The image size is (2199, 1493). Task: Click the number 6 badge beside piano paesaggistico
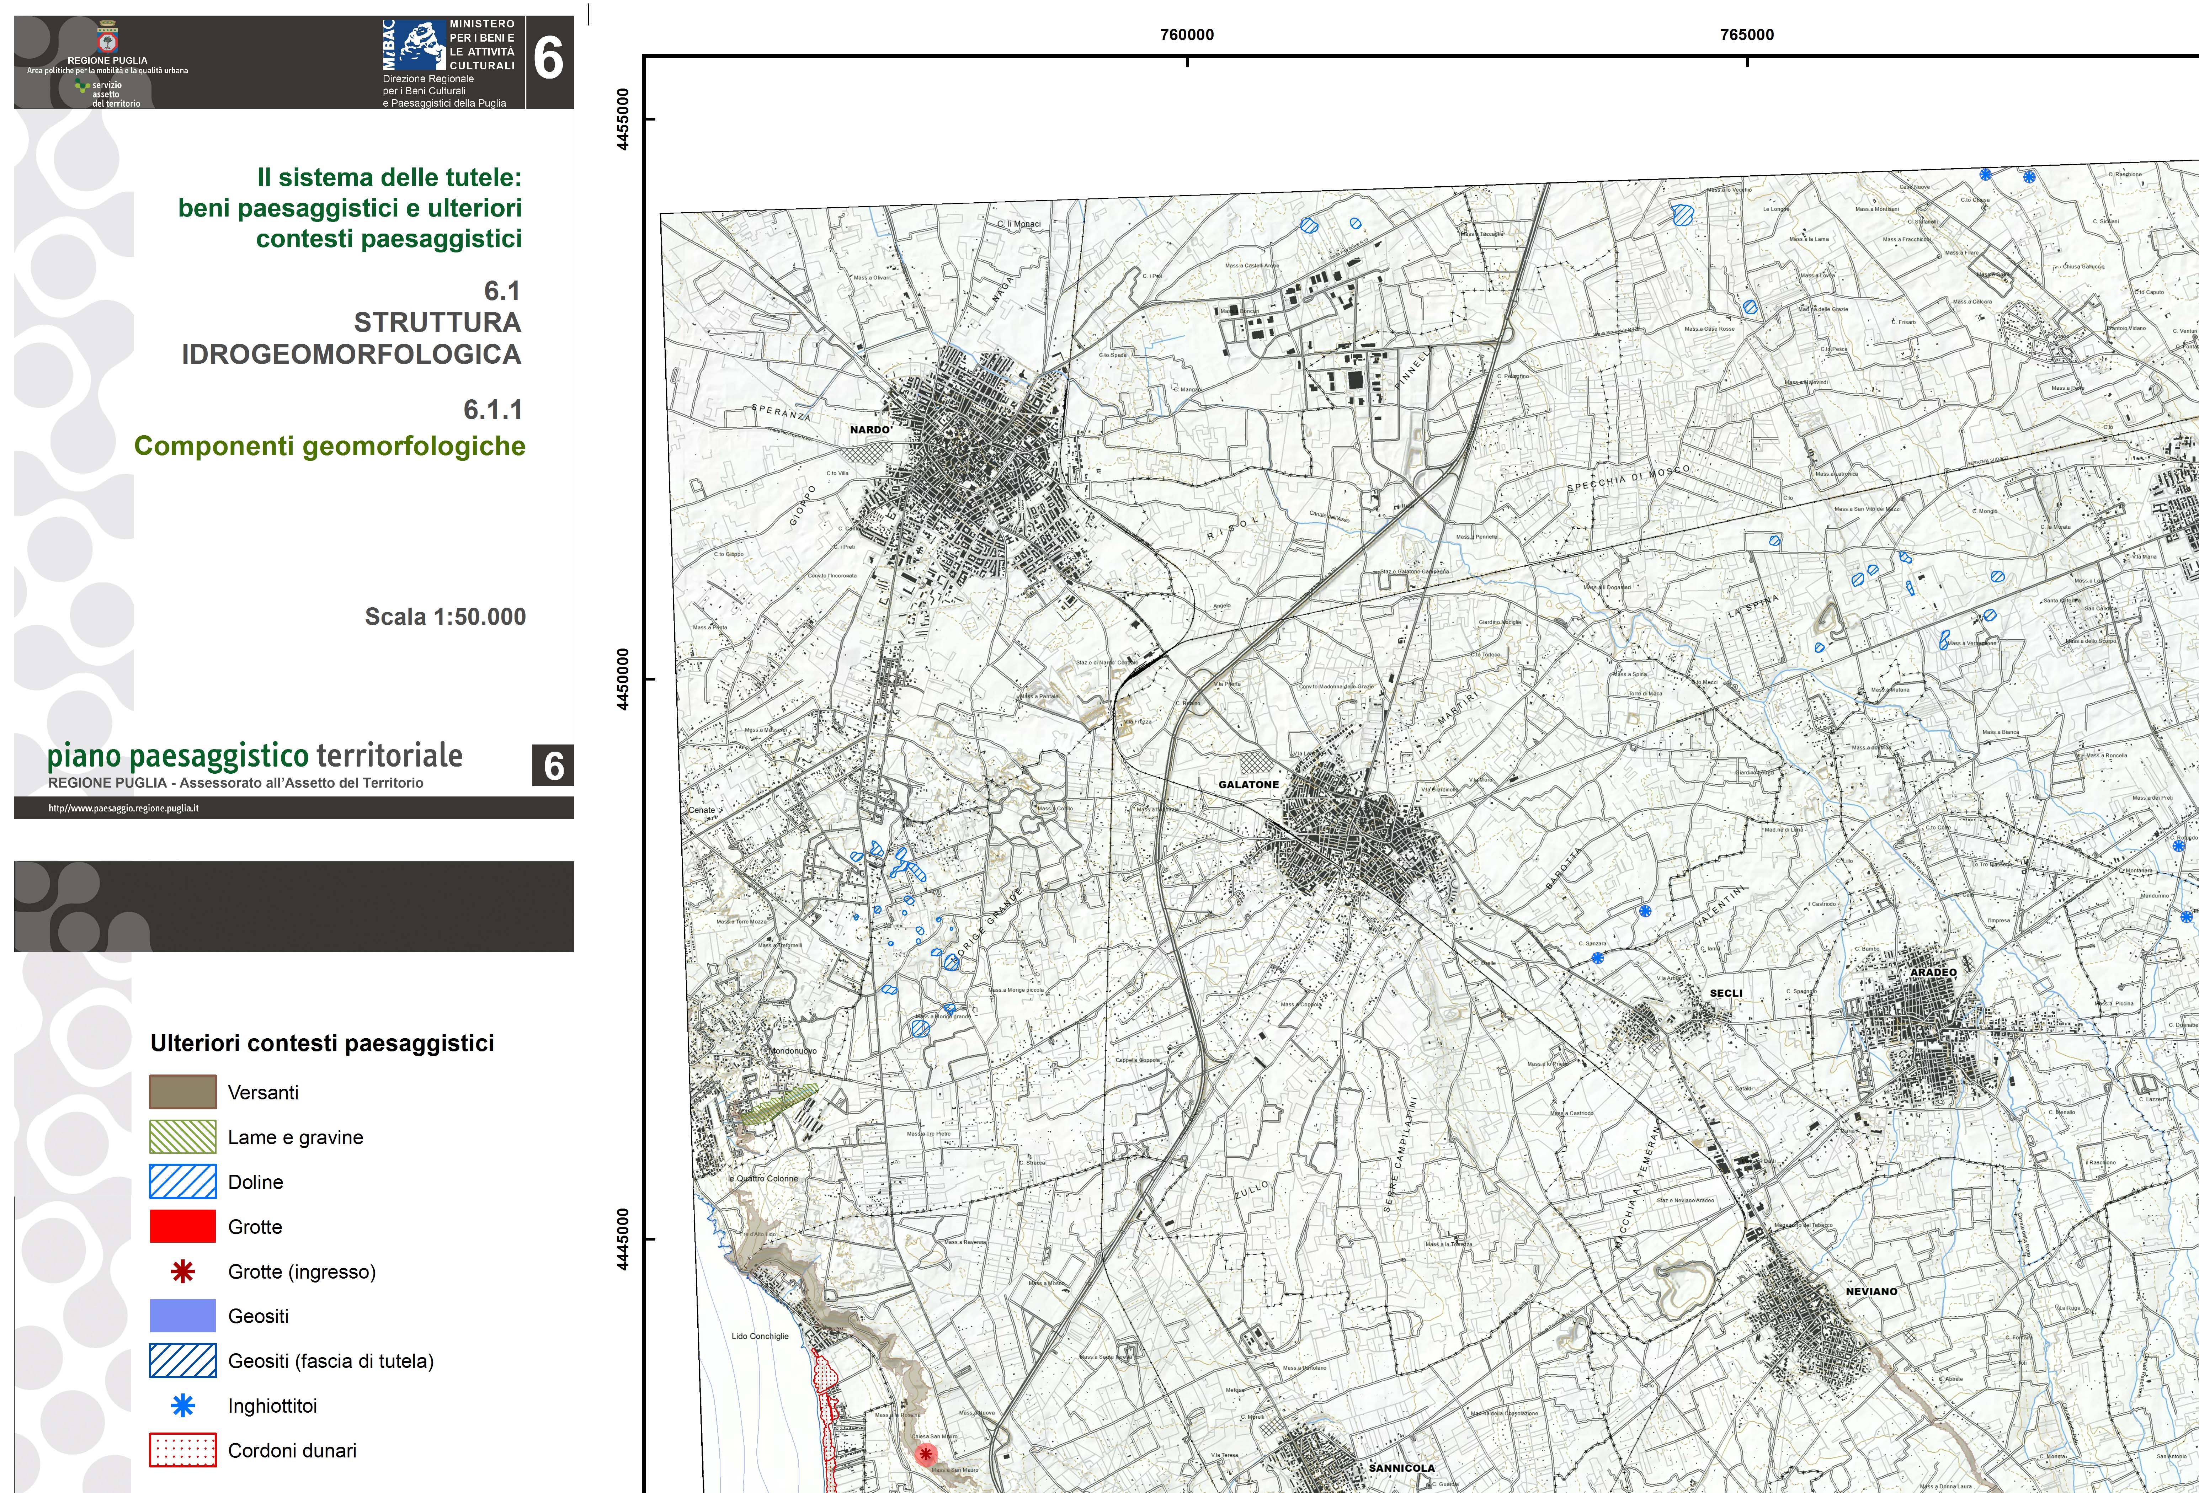coord(554,766)
